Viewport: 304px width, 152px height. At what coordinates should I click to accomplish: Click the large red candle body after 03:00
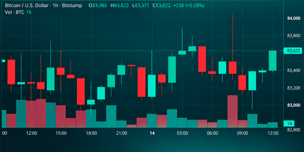pyautogui.click(x=202, y=59)
